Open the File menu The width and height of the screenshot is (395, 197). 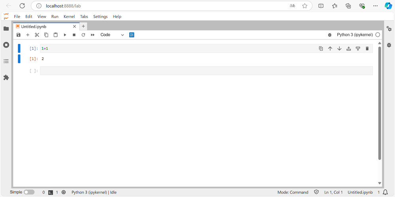[x=17, y=16]
